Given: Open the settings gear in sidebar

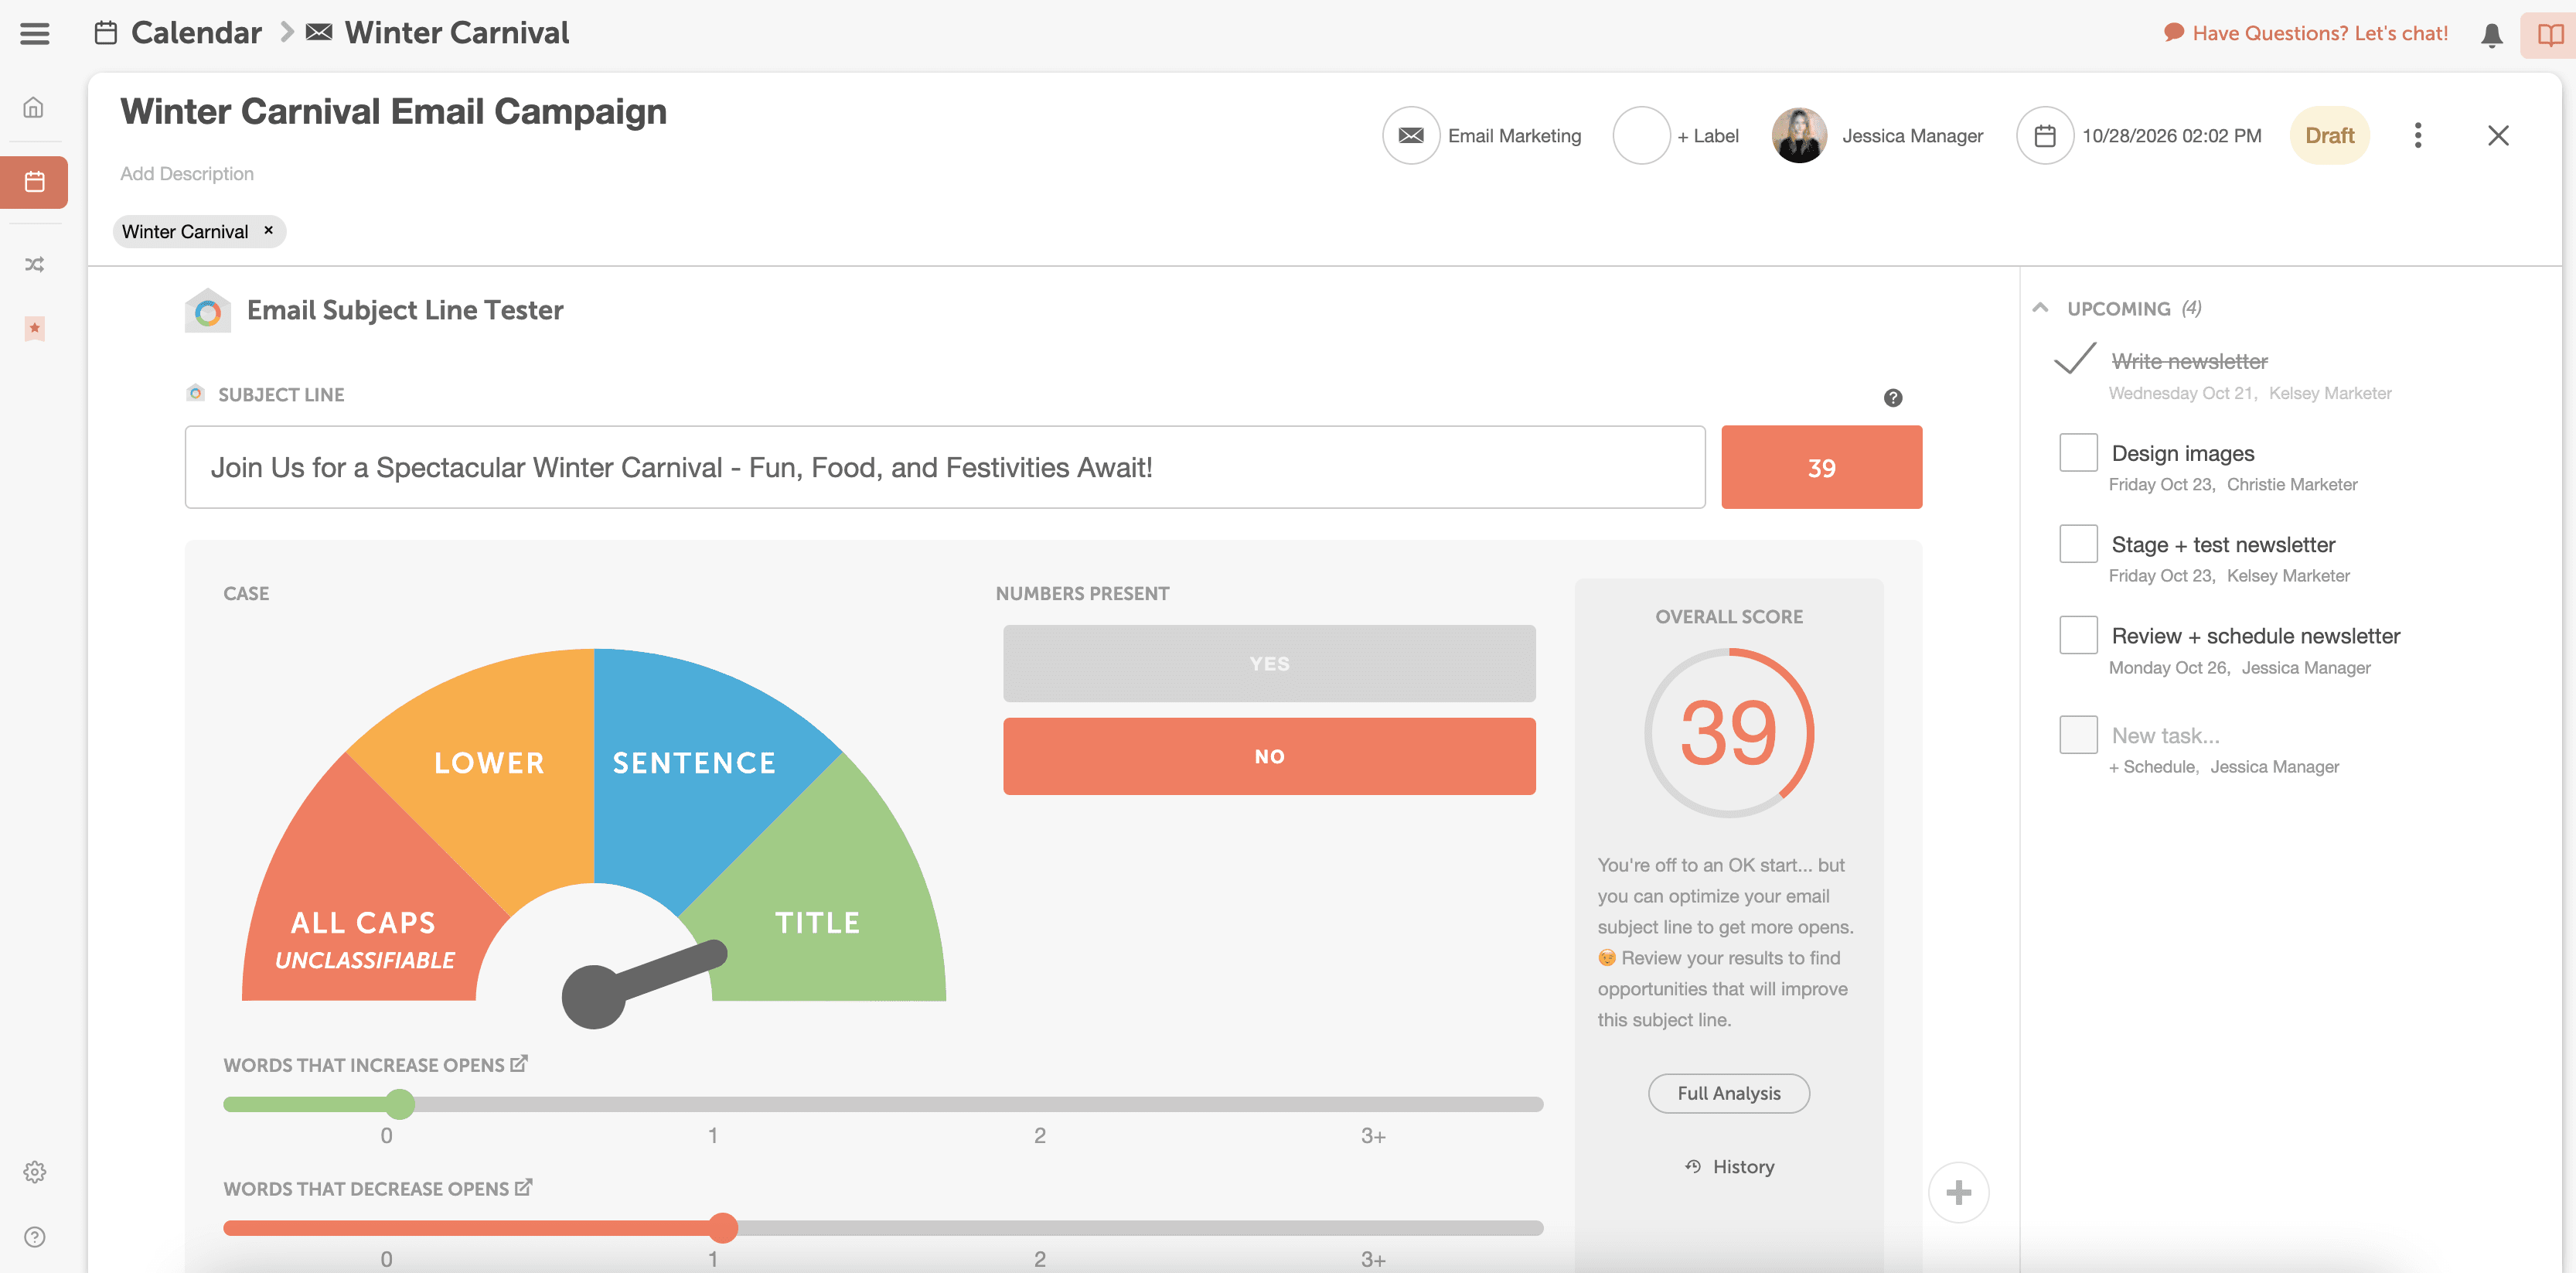Looking at the screenshot, I should point(34,1172).
